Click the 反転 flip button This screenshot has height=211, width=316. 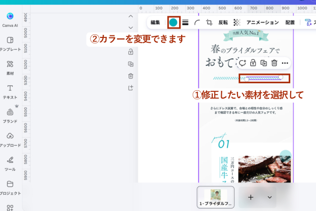coord(223,22)
